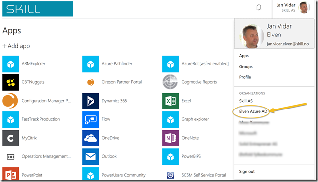This screenshot has width=318, height=182.
Task: Open the OneNote app icon
Action: click(170, 138)
